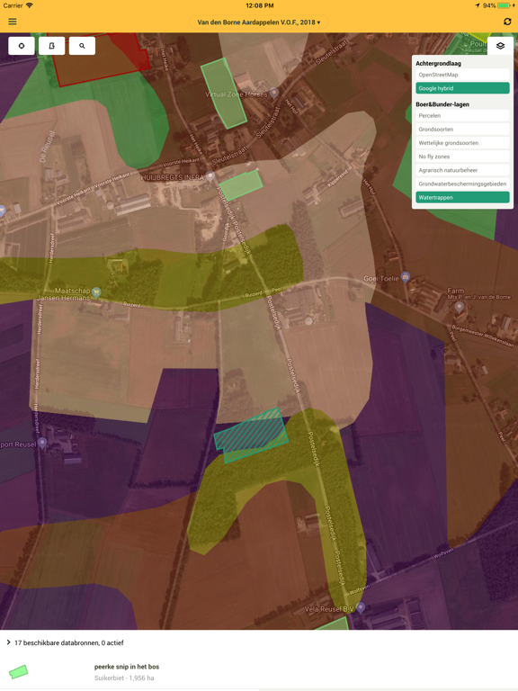518x691 pixels.
Task: Toggle Agrarisch natuurbeheer layer
Action: click(x=462, y=170)
